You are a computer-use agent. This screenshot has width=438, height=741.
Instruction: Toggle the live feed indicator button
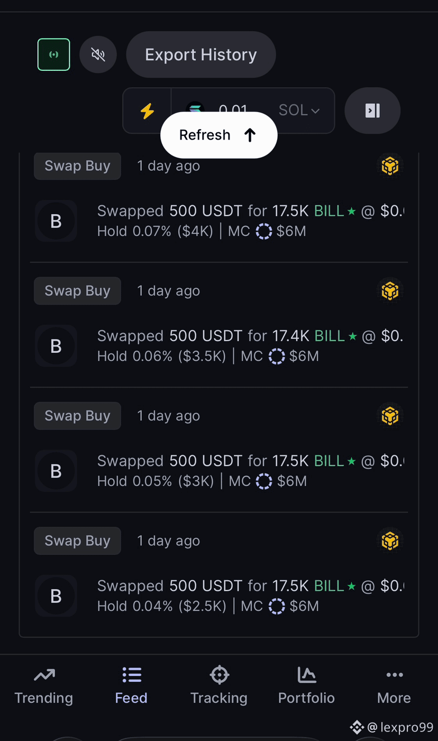point(54,54)
